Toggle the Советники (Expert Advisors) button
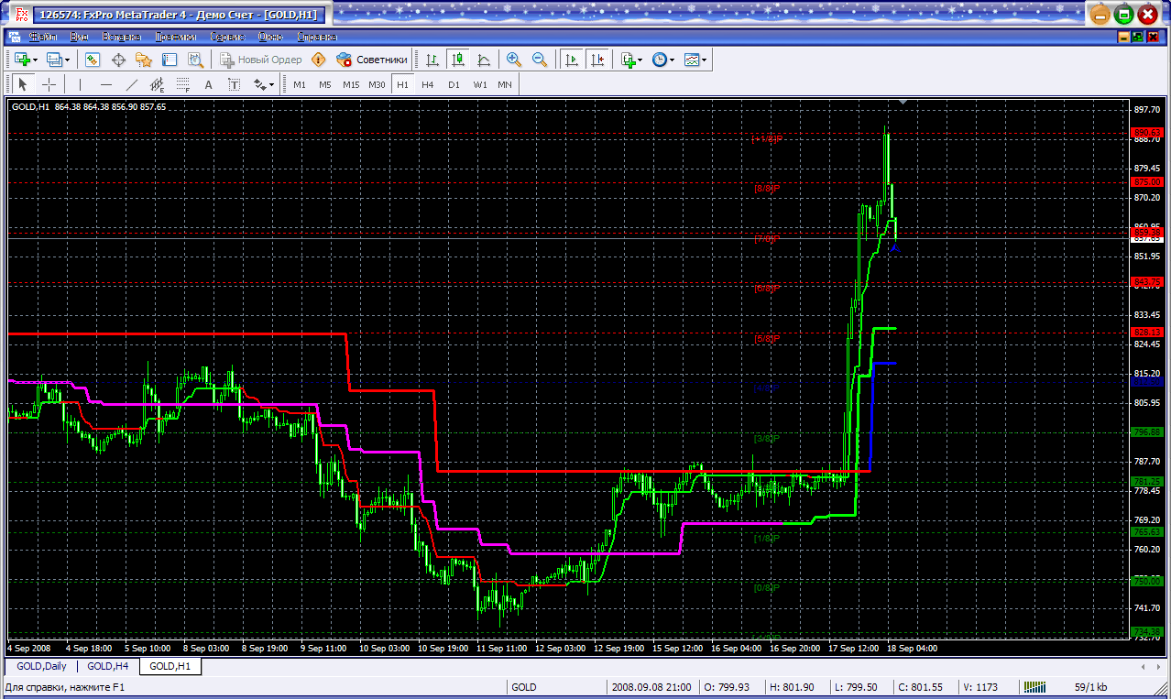 pos(372,60)
